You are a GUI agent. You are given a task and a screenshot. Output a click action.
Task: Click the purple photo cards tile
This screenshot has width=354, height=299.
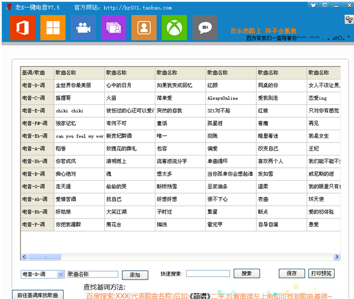(x=114, y=28)
